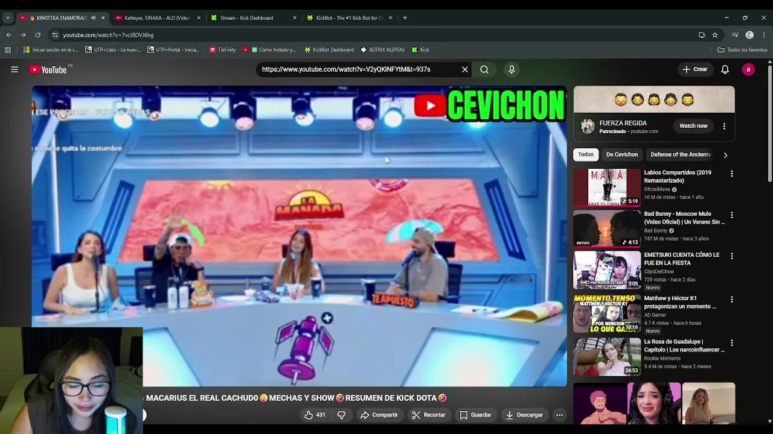The width and height of the screenshot is (773, 434).
Task: Show more filter chips with right arrow
Action: click(725, 155)
